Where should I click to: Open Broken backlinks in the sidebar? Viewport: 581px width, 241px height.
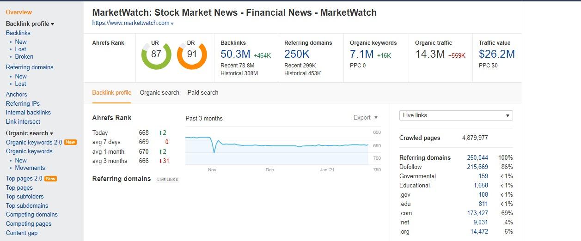point(24,56)
